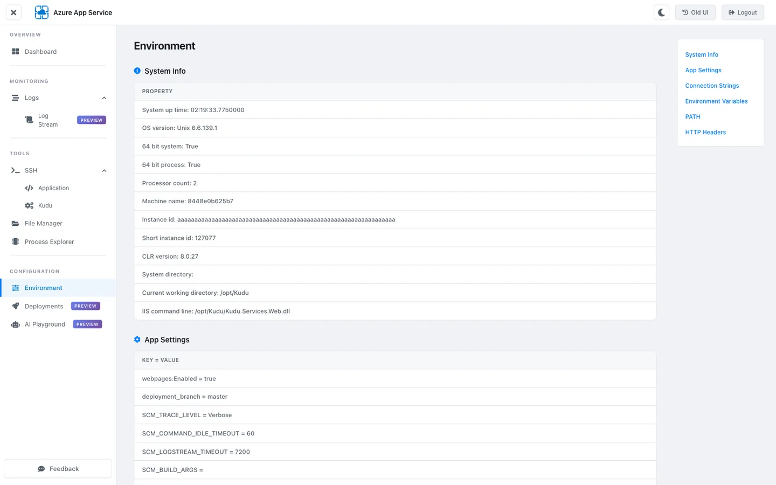776x485 pixels.
Task: Click the OS version Unix 6.6.139.1 row
Action: (395, 128)
